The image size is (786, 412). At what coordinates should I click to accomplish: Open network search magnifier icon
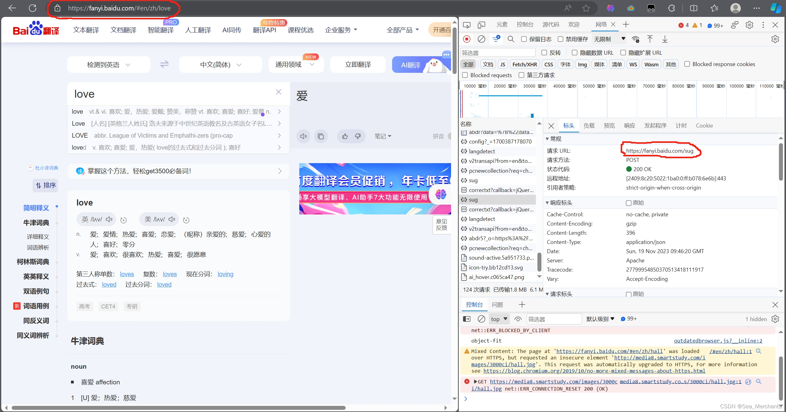click(511, 39)
